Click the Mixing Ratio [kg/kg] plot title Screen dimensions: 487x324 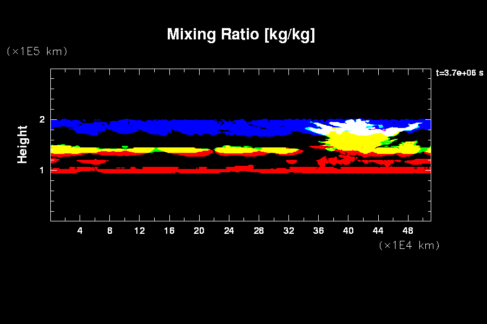click(241, 35)
